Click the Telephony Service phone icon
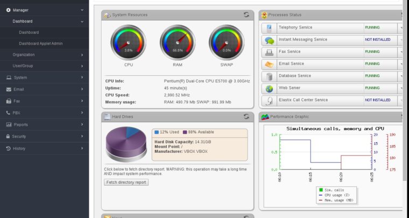This screenshot has height=218, width=409. 269,27
